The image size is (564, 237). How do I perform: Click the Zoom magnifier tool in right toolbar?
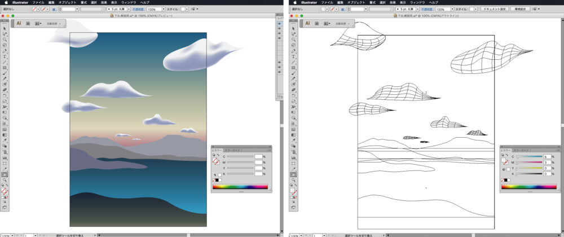pyautogui.click(x=293, y=180)
